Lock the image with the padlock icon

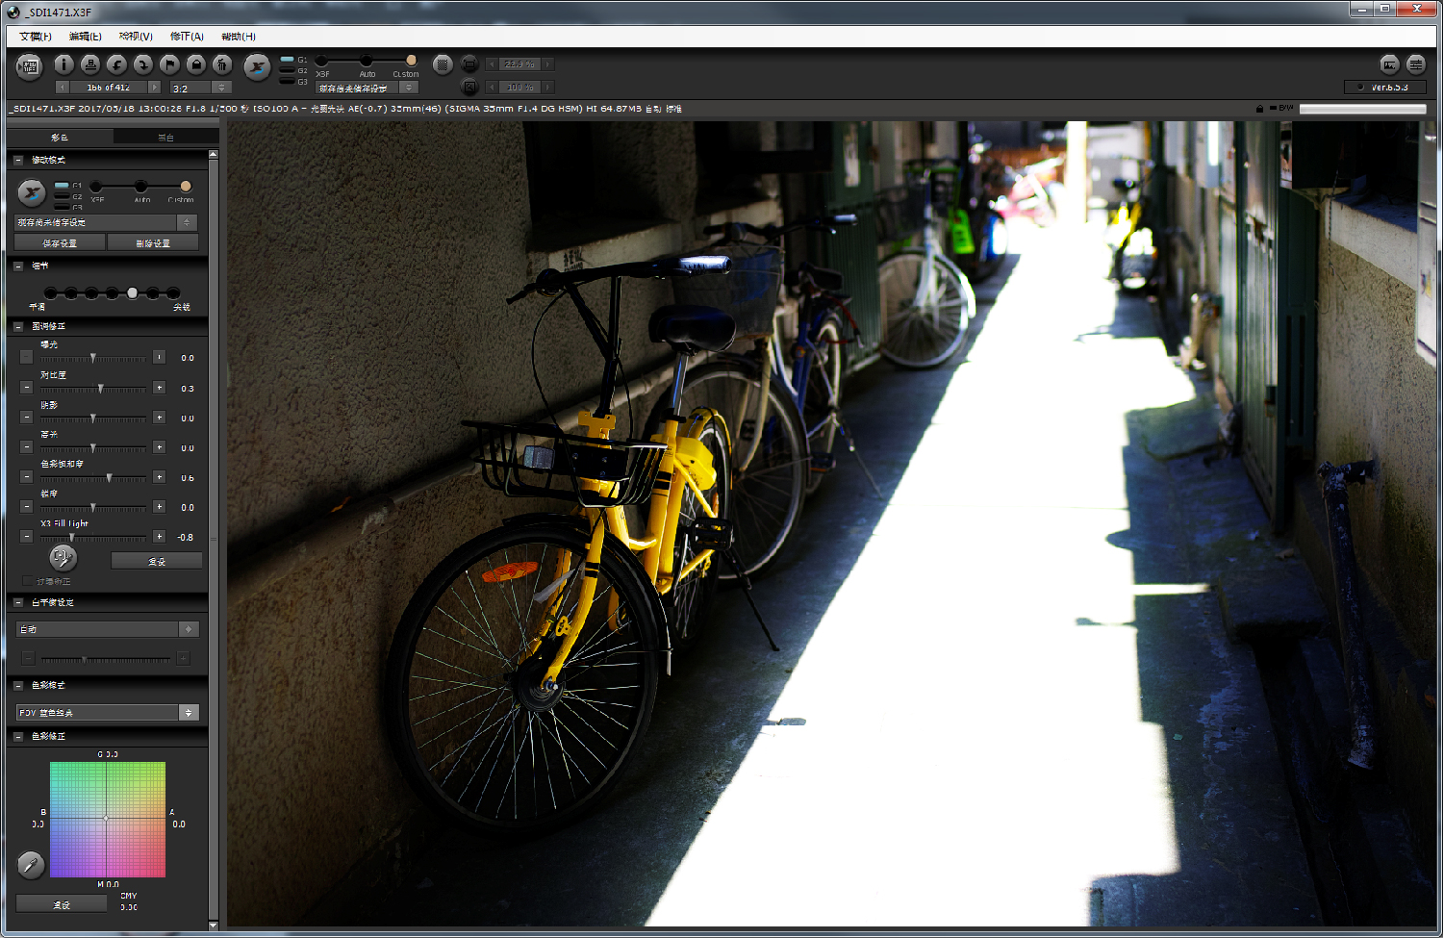click(x=196, y=64)
